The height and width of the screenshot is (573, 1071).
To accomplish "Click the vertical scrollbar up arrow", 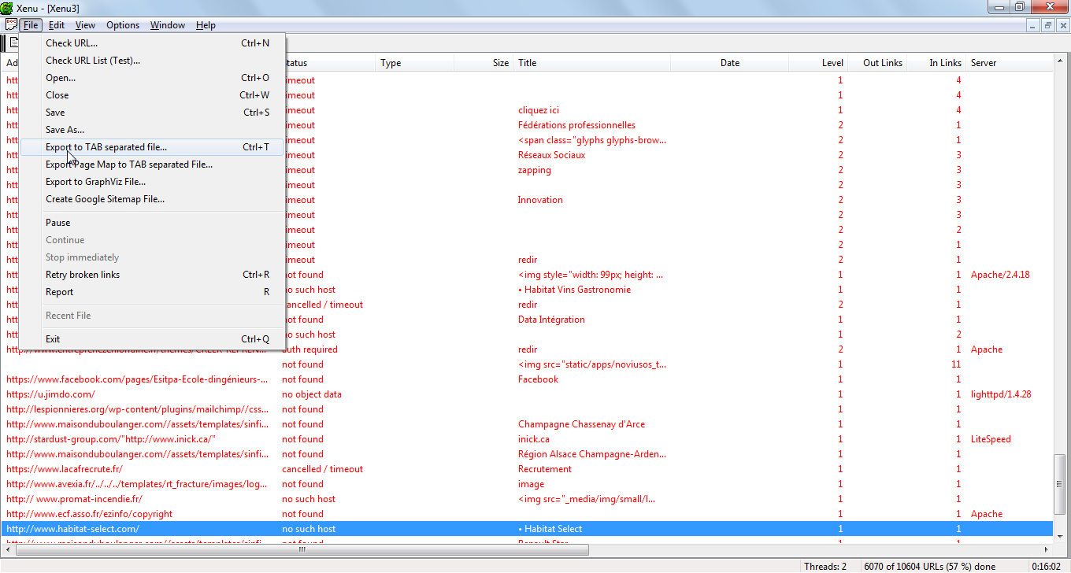I will [1060, 63].
